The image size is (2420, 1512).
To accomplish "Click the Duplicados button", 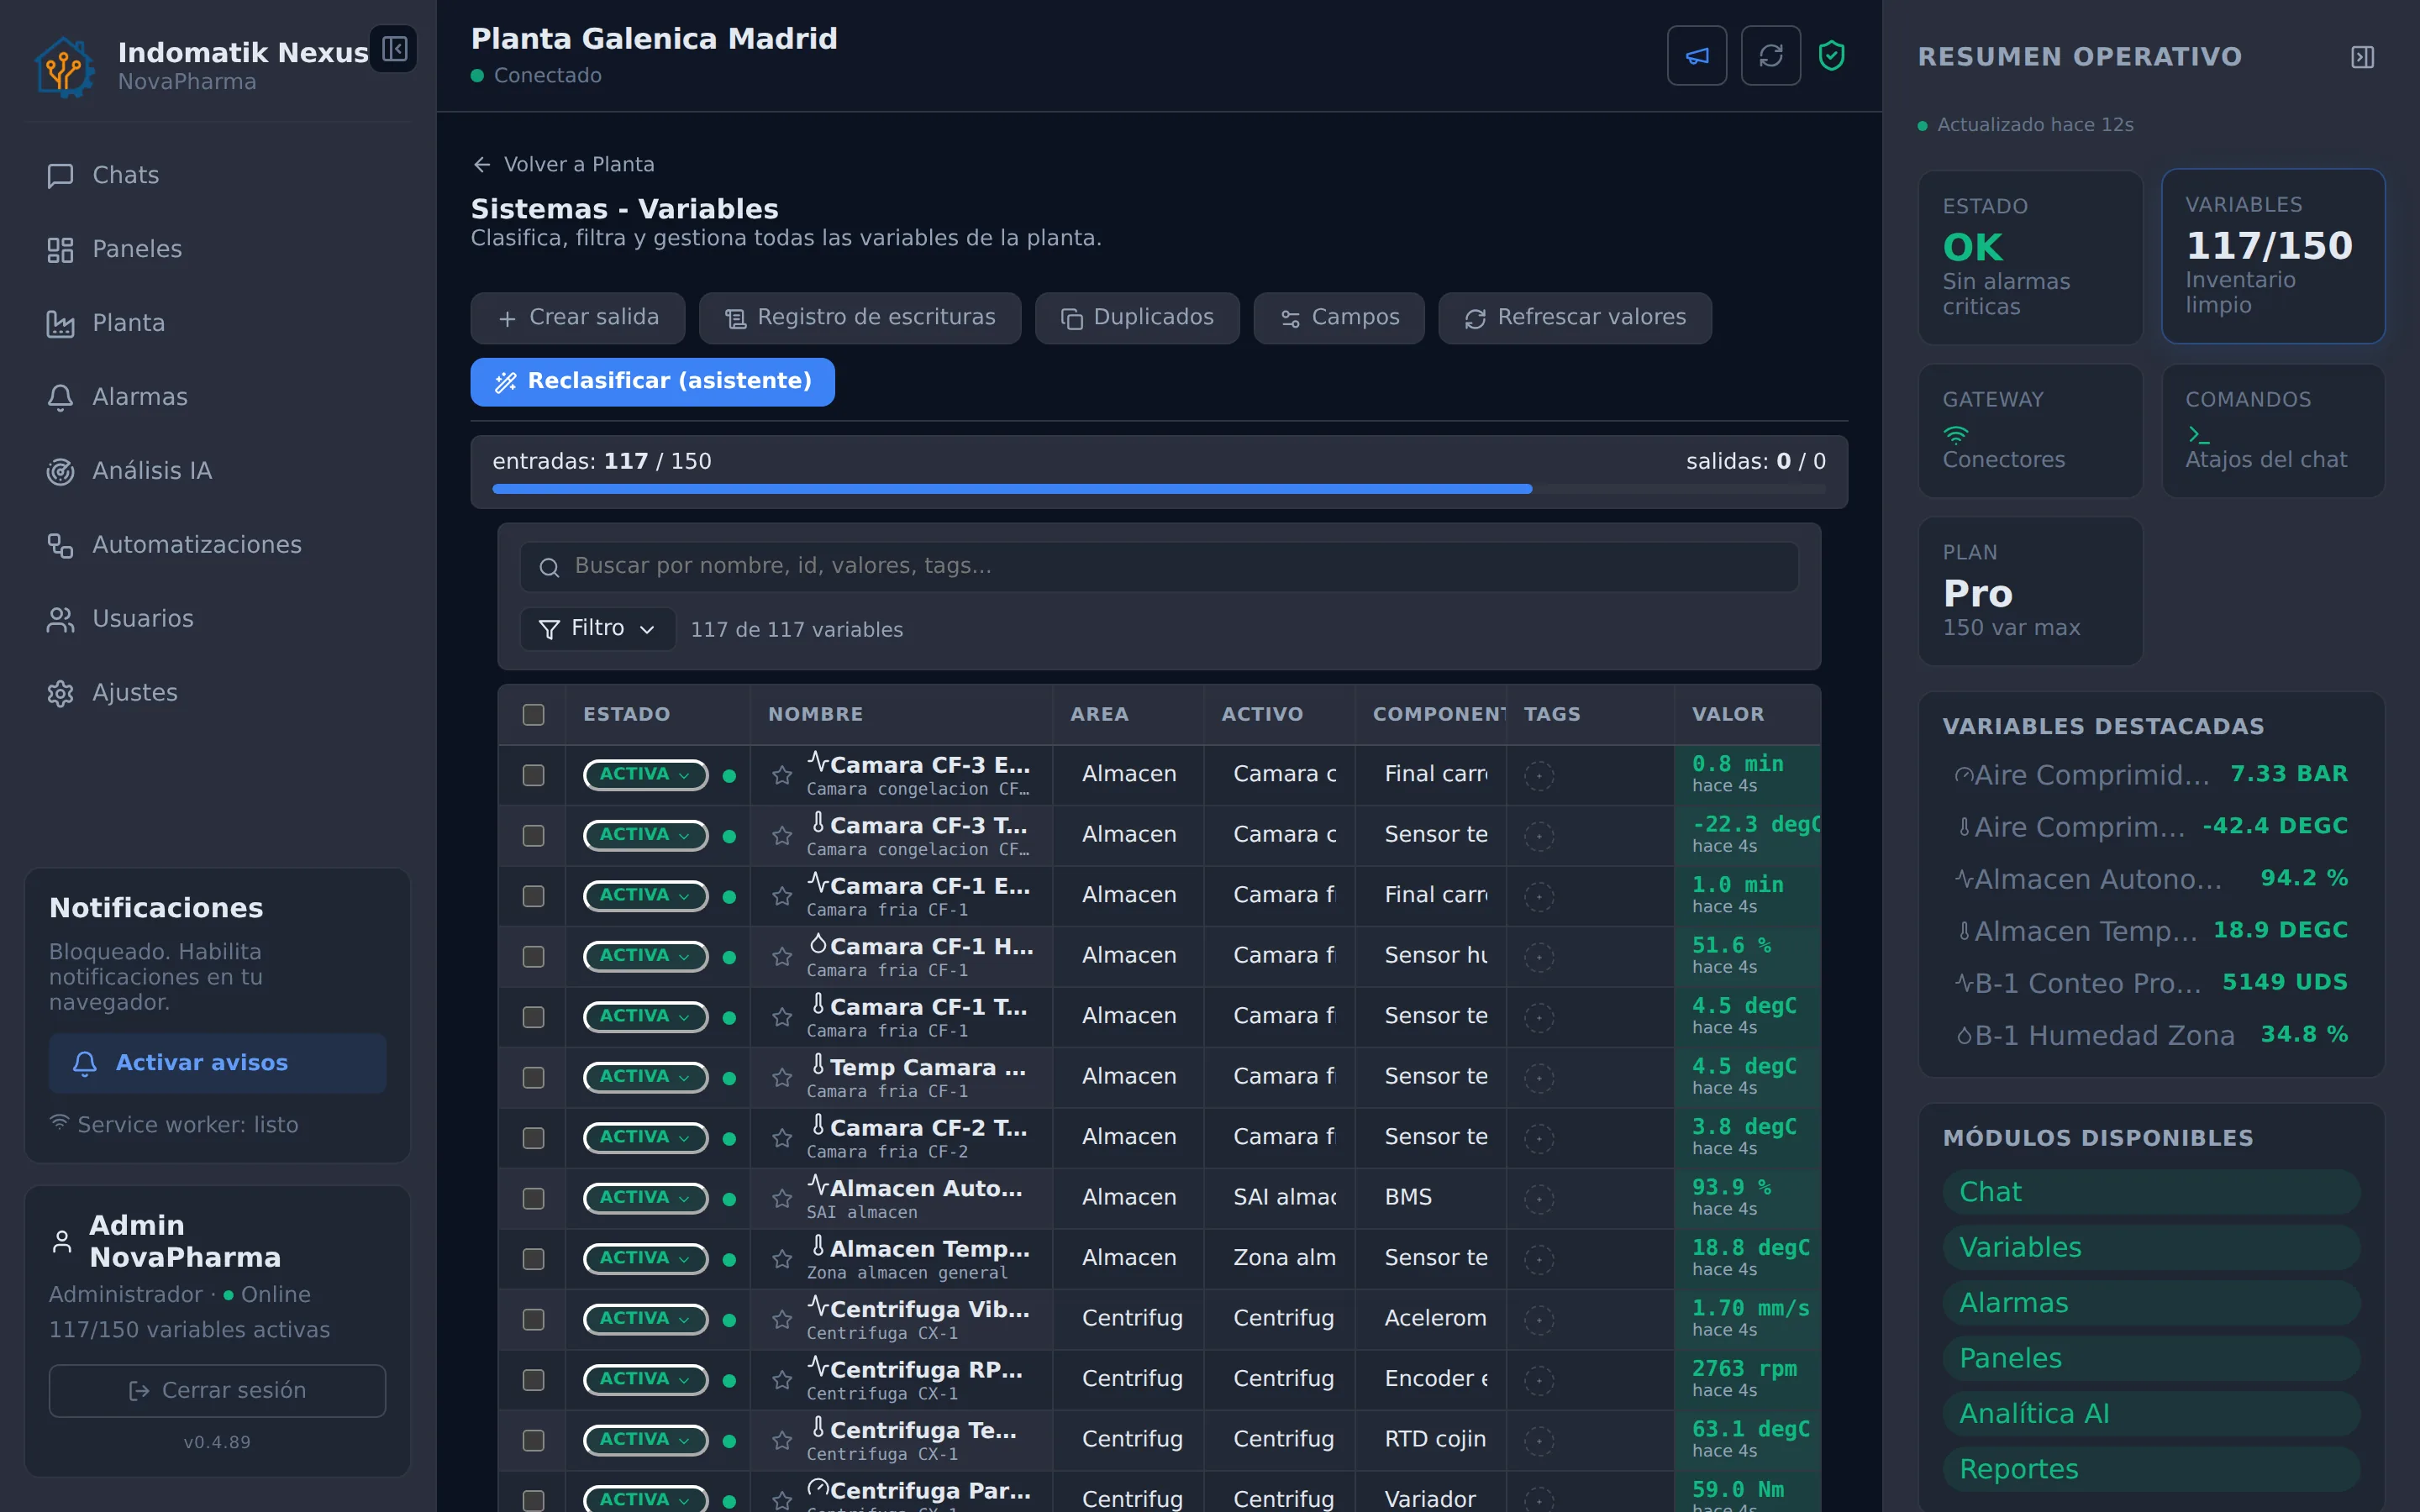I will (1137, 318).
